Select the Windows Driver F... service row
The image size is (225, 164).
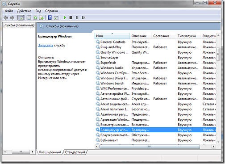tap(156, 78)
